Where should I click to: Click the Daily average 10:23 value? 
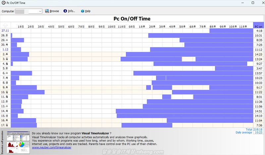click(x=259, y=133)
